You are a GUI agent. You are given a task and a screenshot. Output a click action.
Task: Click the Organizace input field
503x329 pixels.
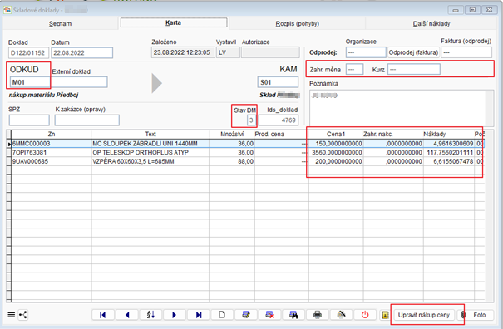(366, 52)
